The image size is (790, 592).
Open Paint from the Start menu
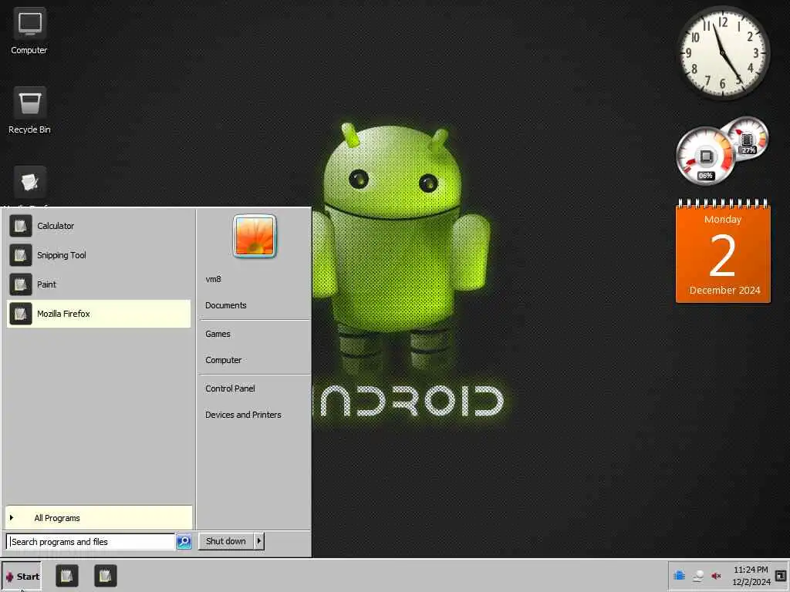99,284
